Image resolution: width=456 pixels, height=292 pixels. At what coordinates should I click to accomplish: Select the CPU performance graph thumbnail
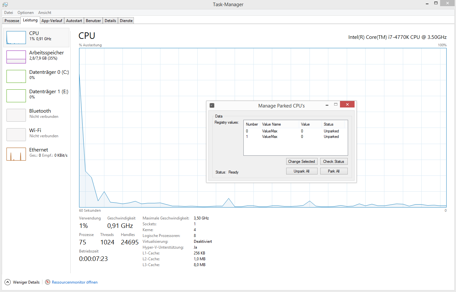[x=16, y=38]
